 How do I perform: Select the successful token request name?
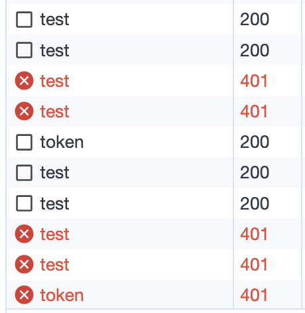[62, 142]
